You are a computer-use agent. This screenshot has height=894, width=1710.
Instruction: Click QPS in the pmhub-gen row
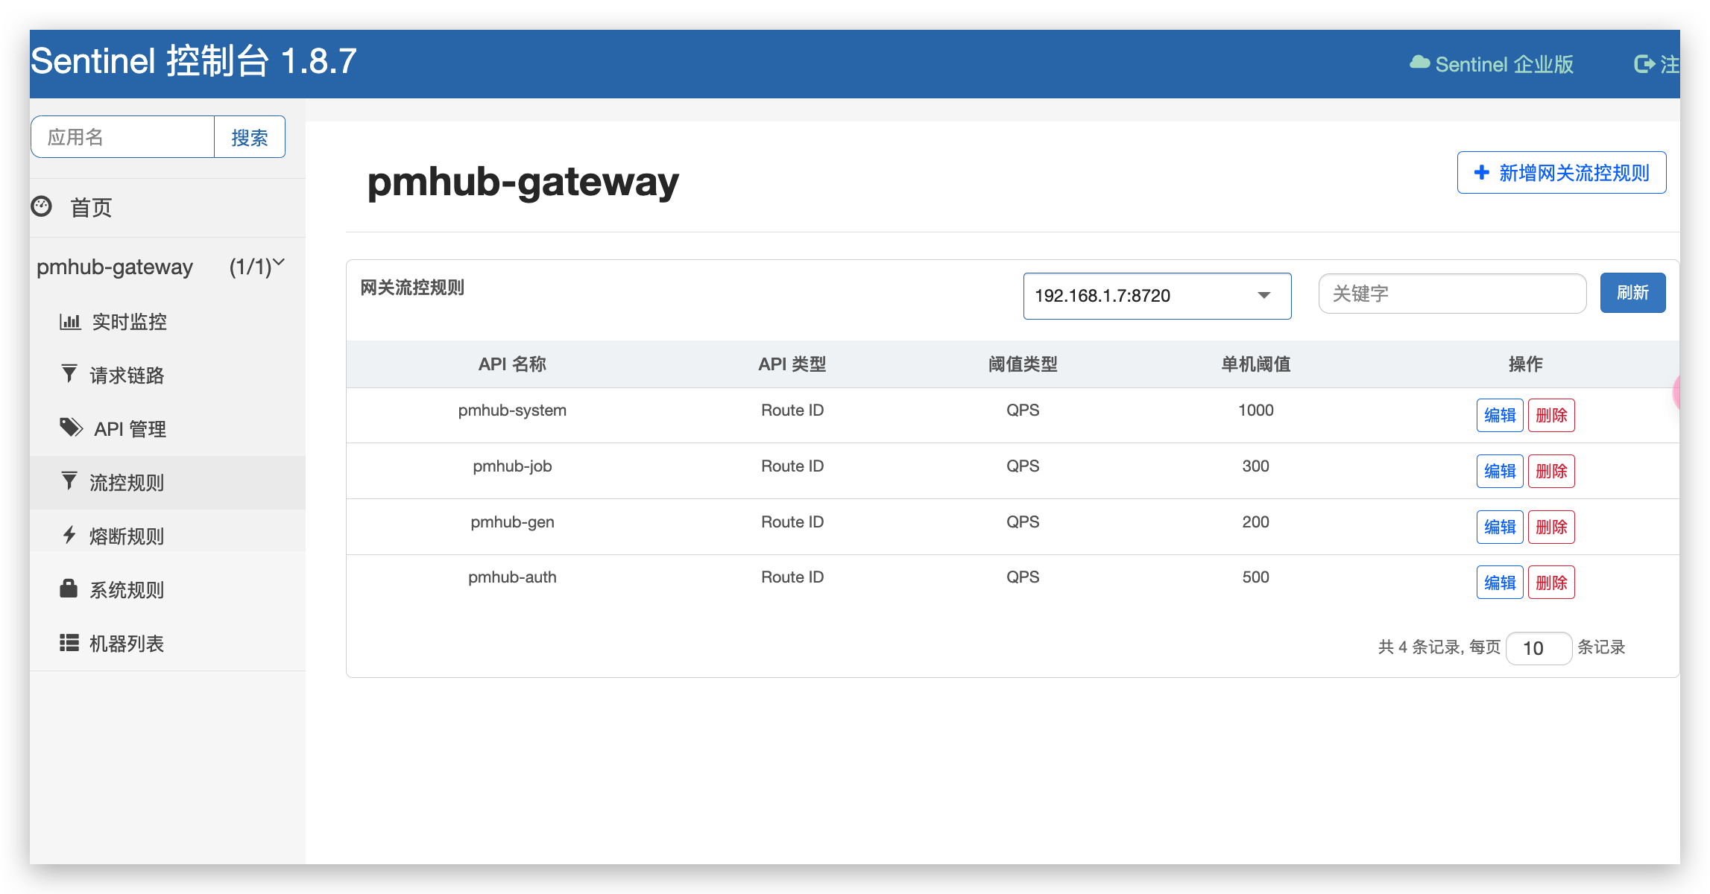coord(1023,522)
